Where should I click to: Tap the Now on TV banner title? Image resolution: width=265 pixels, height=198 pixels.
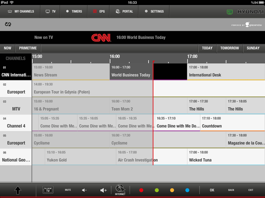click(x=44, y=37)
